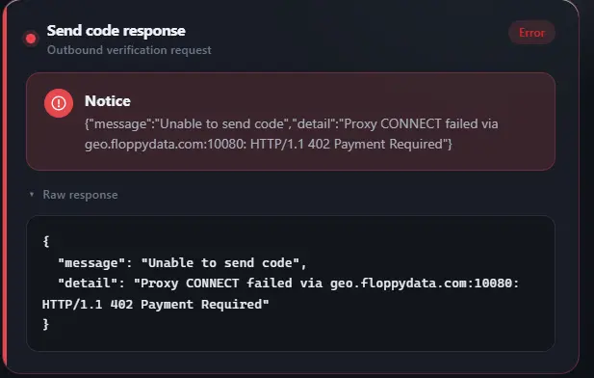This screenshot has height=378, width=594.
Task: Collapse the Raw response section
Action: (x=74, y=195)
